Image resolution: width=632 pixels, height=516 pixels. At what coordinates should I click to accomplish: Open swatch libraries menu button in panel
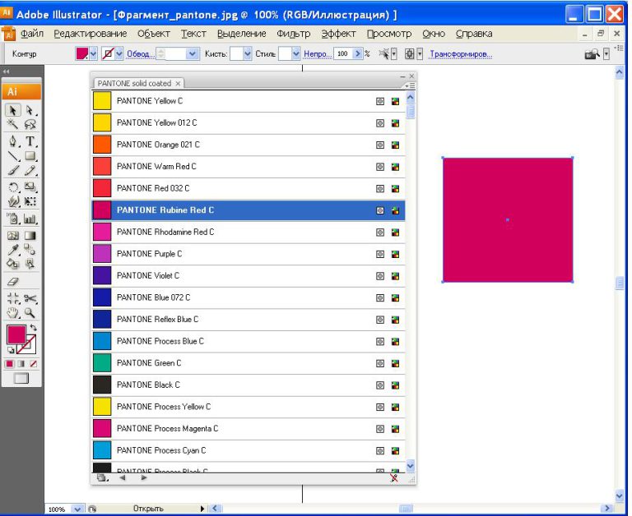coord(102,478)
